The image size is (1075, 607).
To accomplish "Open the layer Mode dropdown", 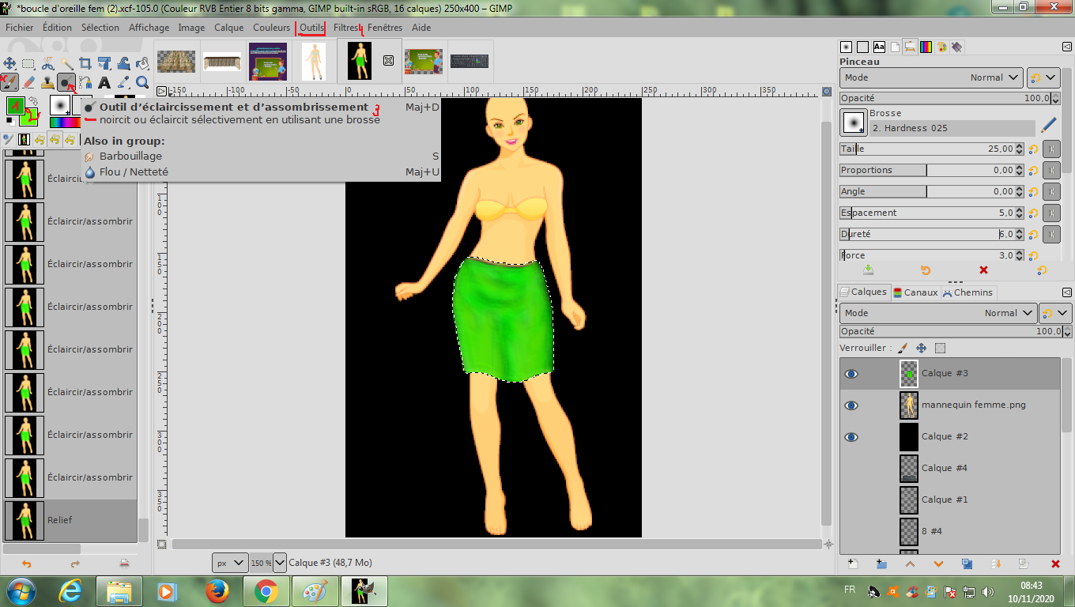I will point(938,313).
